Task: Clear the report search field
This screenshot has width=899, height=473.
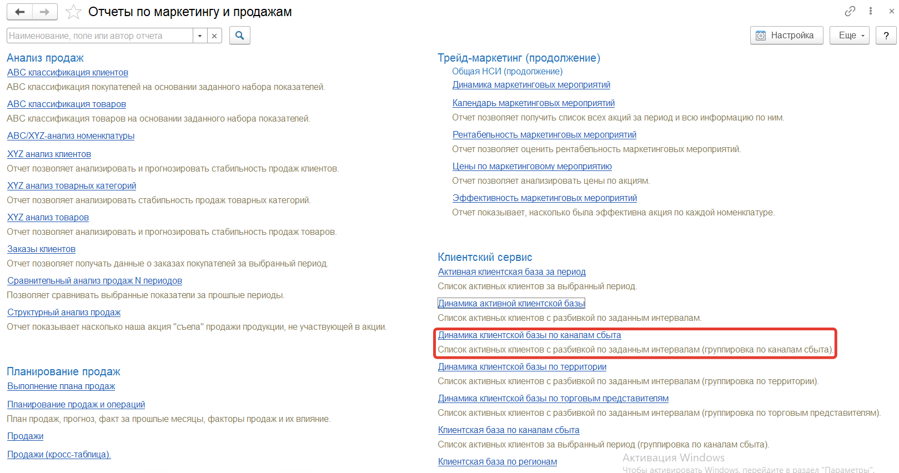Action: pyautogui.click(x=214, y=36)
